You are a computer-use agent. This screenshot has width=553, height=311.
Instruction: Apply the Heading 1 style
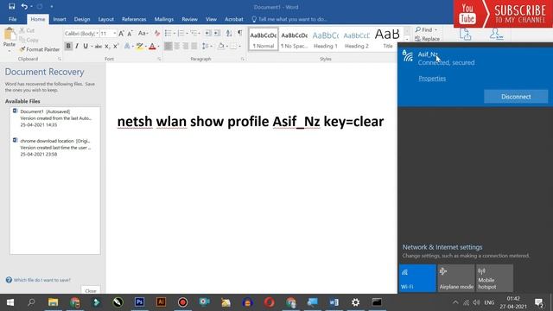tap(325, 39)
